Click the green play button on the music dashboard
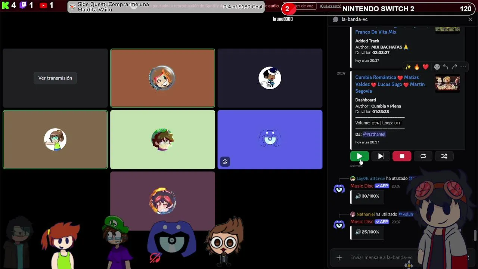Viewport: 478px width, 269px height. [359, 156]
